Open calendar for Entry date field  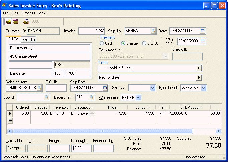coord(202,41)
